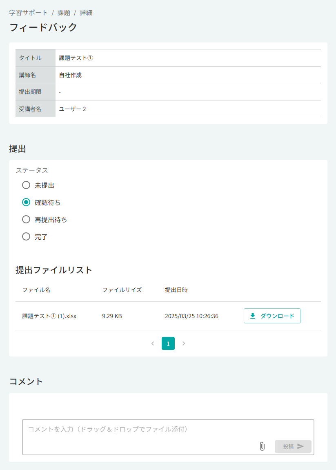Click the 提出 section heading
The height and width of the screenshot is (470, 336).
click(18, 149)
